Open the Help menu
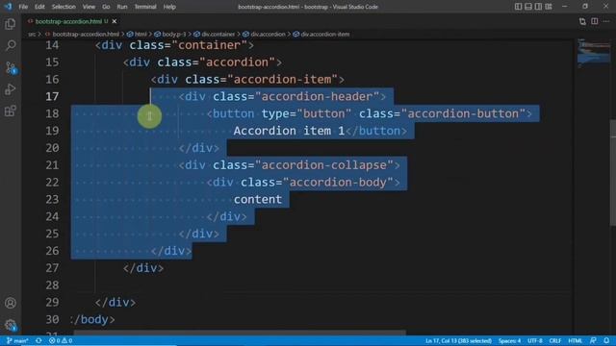616x346 pixels. point(169,7)
